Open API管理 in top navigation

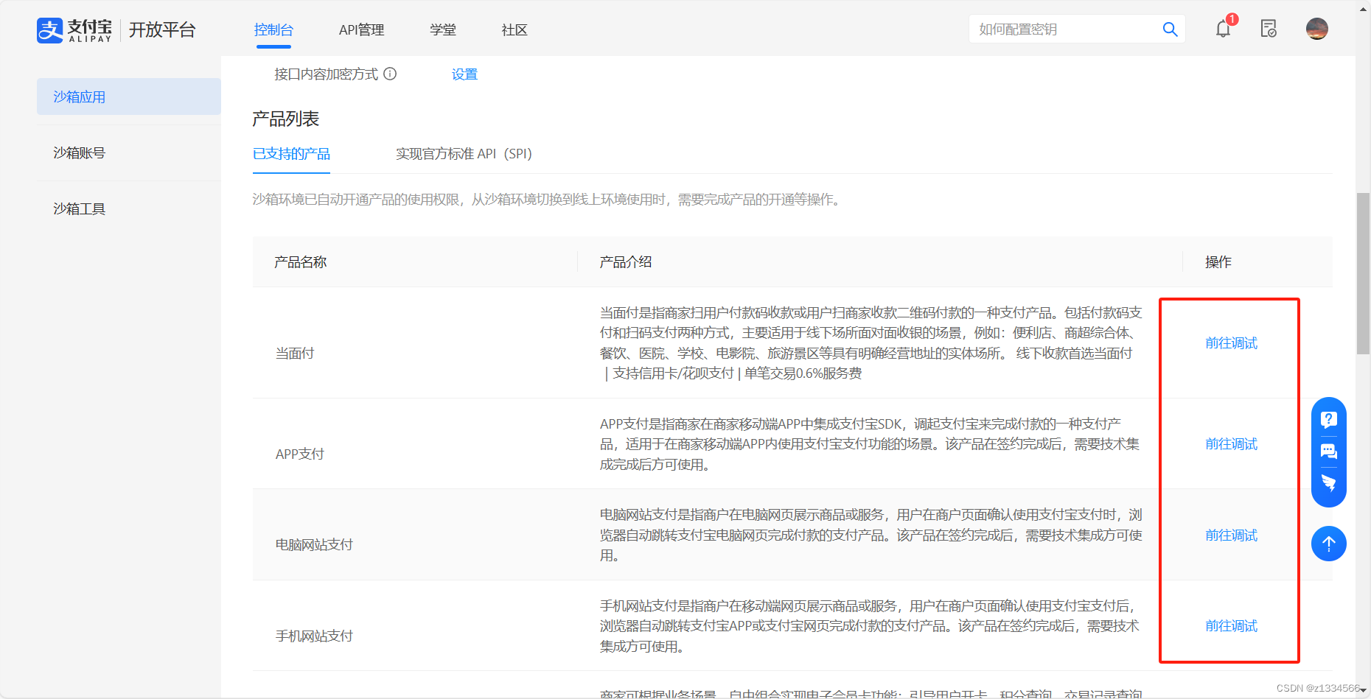click(361, 30)
